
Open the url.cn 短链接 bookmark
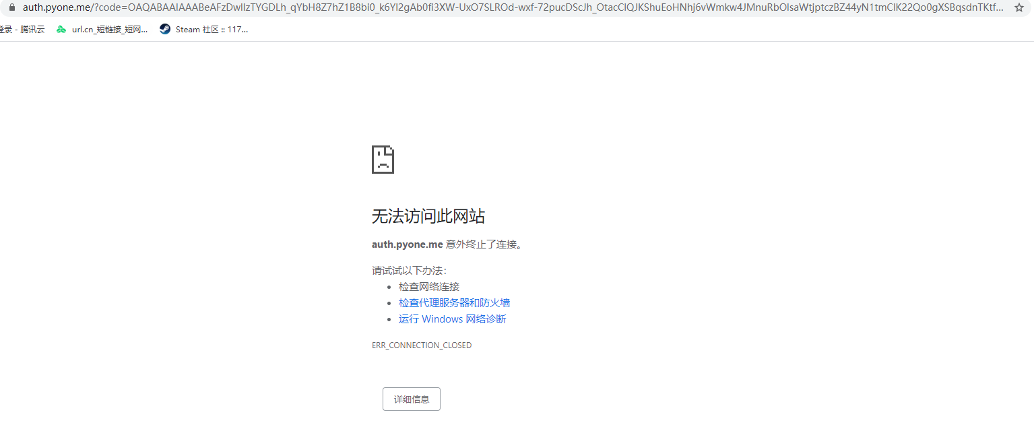pos(102,30)
